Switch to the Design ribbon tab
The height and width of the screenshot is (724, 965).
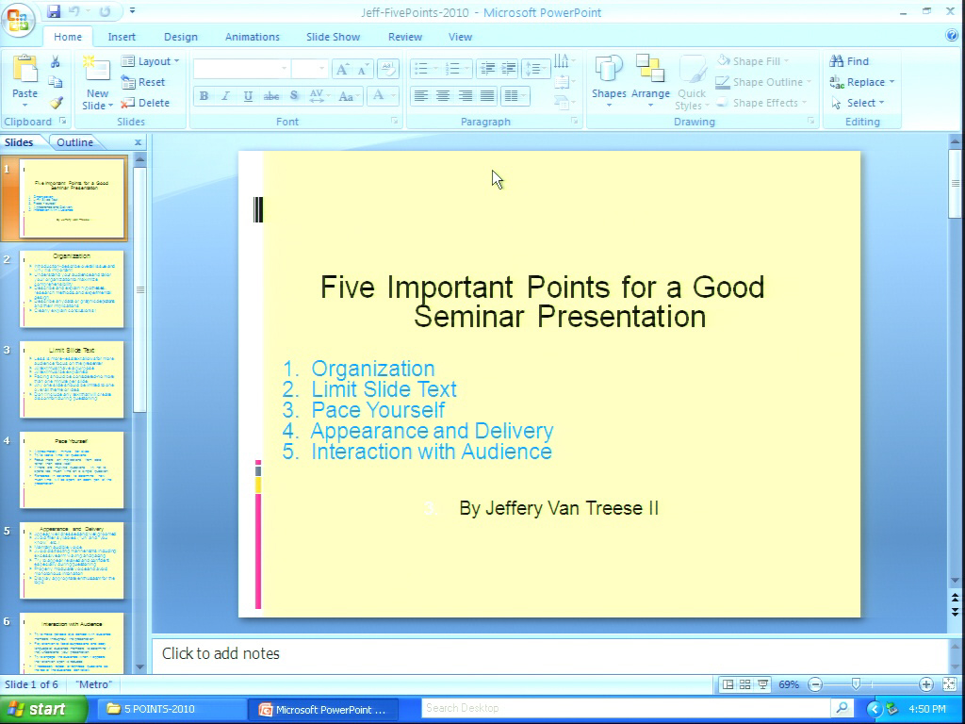pyautogui.click(x=181, y=37)
